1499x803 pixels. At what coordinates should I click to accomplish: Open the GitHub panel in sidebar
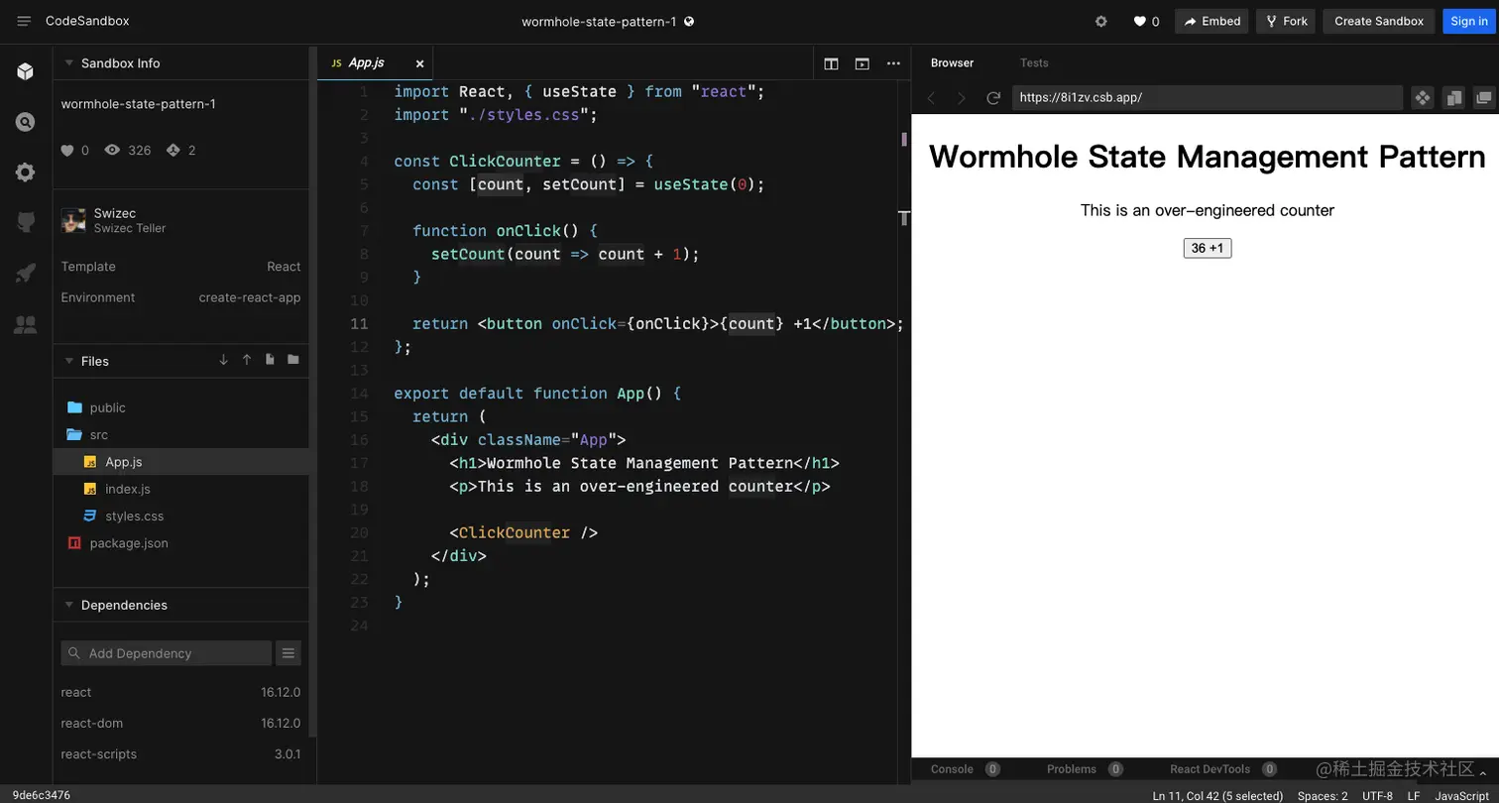point(26,223)
